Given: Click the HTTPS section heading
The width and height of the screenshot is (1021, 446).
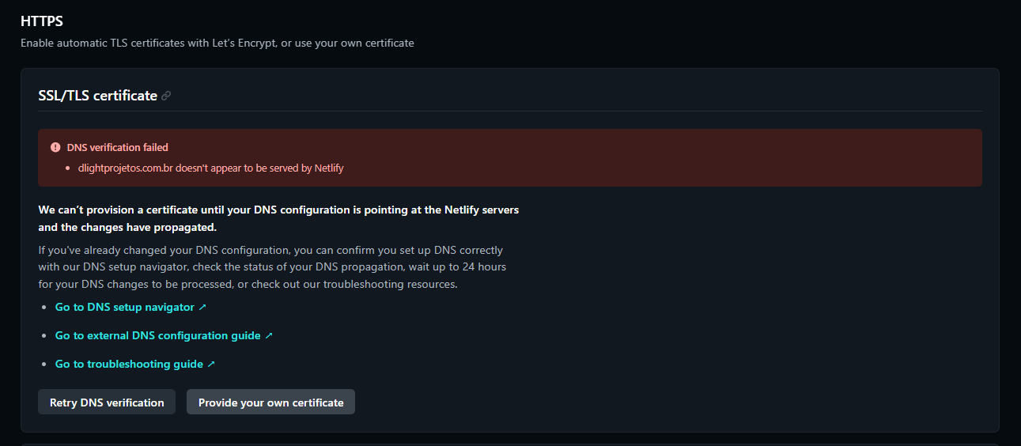Looking at the screenshot, I should click(42, 21).
